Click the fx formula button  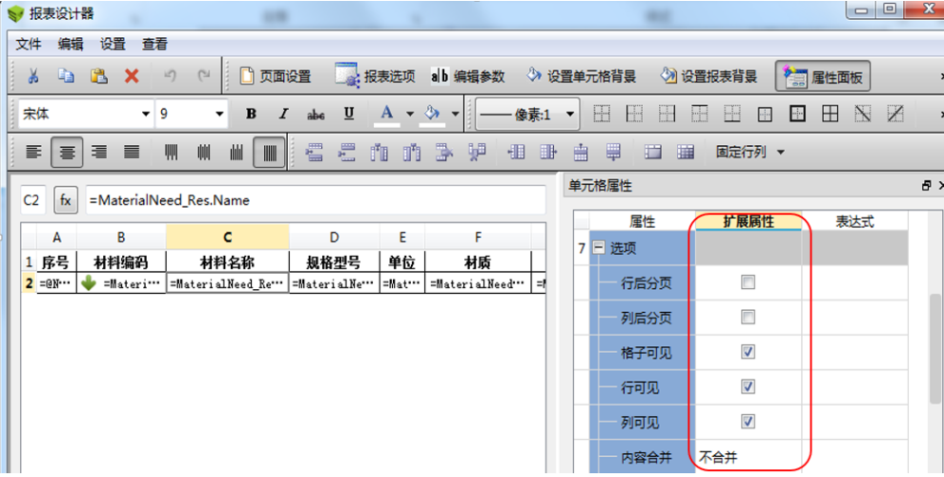click(66, 200)
